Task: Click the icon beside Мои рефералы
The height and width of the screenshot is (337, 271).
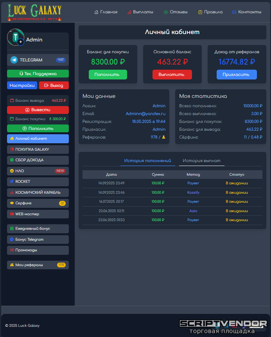Action: pos(12,265)
